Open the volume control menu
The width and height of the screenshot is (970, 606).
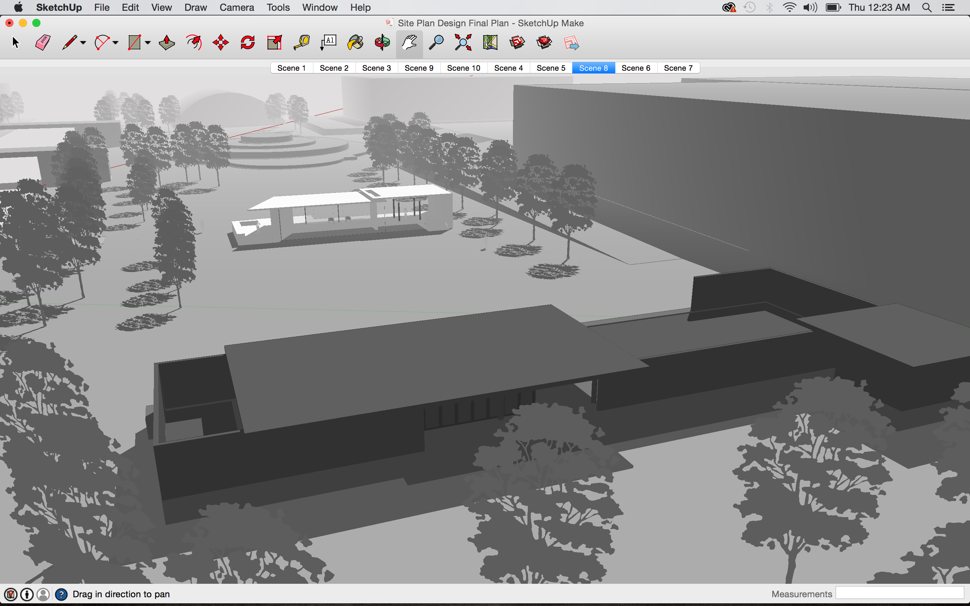coord(810,7)
